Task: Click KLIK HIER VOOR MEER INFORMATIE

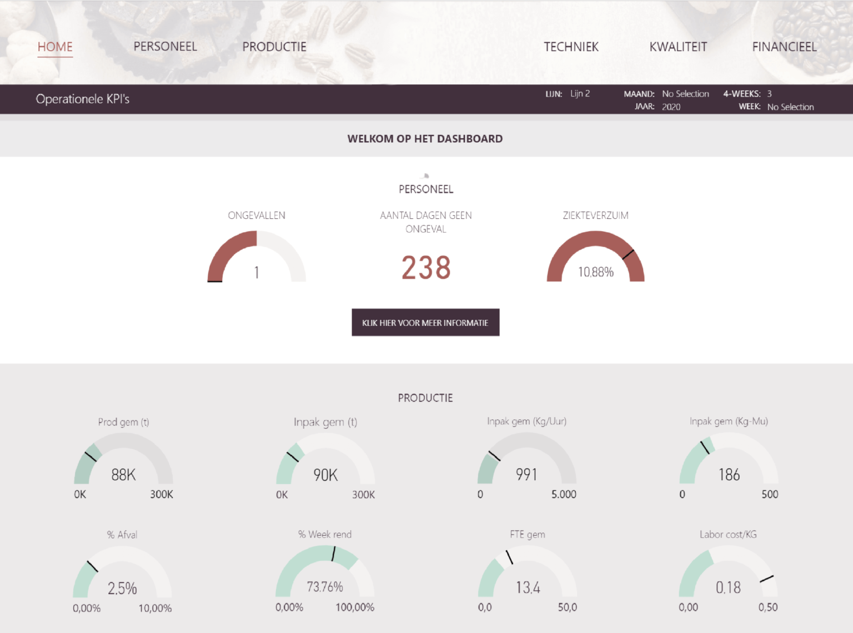Action: (x=425, y=322)
